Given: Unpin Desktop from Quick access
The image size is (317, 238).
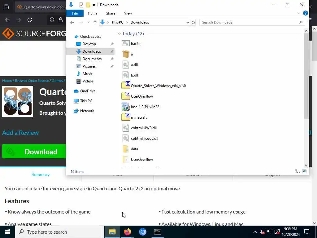Looking at the screenshot, I should pyautogui.click(x=112, y=44).
